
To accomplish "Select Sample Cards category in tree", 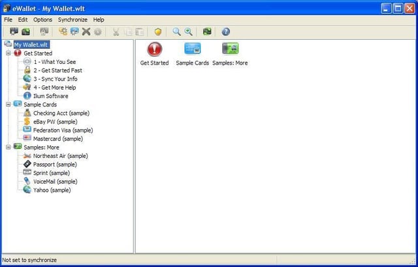I will [x=40, y=104].
